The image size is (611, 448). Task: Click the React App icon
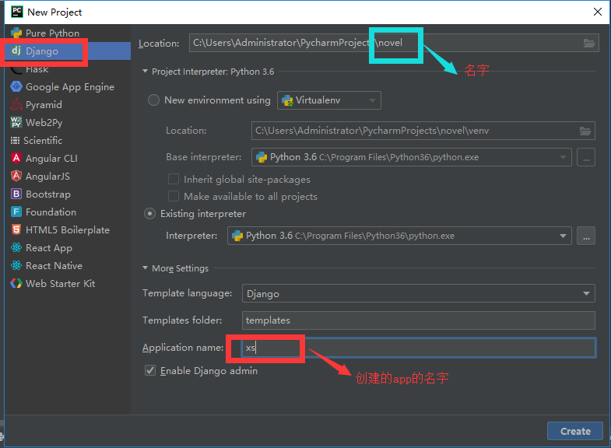[16, 247]
